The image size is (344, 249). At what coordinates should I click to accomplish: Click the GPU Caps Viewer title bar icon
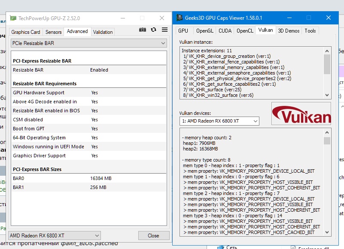[180, 18]
